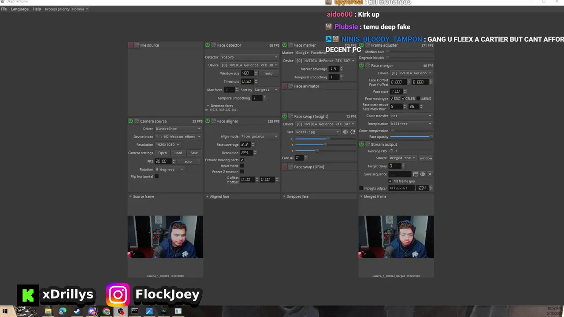This screenshot has height=317, width=564.
Task: Reload the face list beside kozzi.jpg
Action: coord(352,132)
